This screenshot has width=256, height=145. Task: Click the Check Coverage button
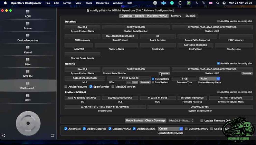click(155, 120)
